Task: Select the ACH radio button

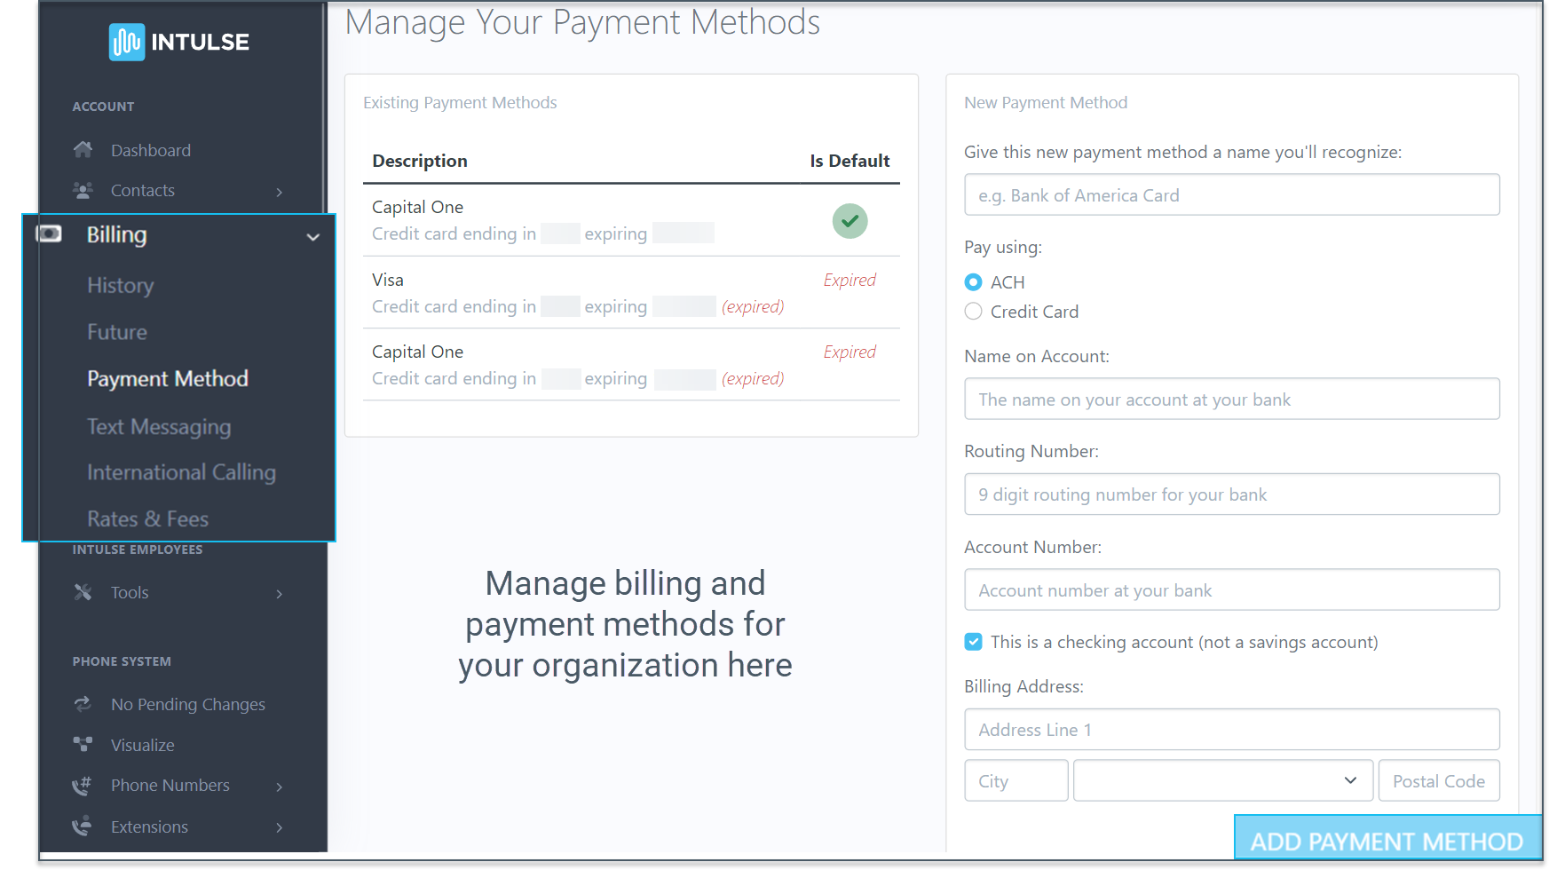Action: coord(973,281)
